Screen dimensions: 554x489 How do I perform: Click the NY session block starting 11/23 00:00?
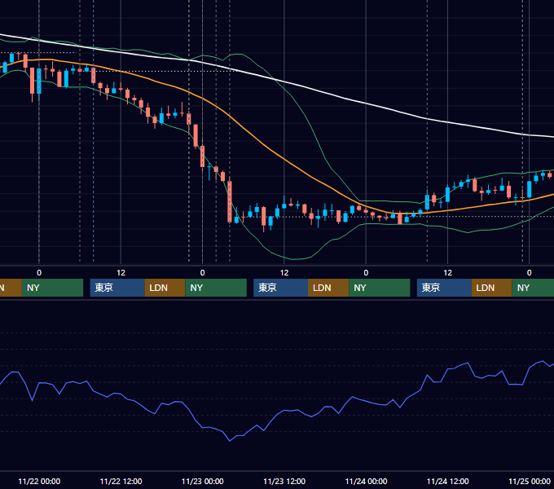216,288
